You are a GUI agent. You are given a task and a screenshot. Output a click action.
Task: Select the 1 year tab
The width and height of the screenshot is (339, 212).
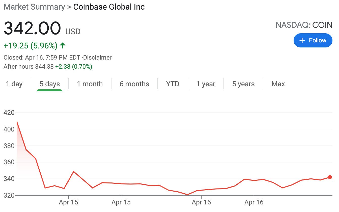click(x=206, y=84)
